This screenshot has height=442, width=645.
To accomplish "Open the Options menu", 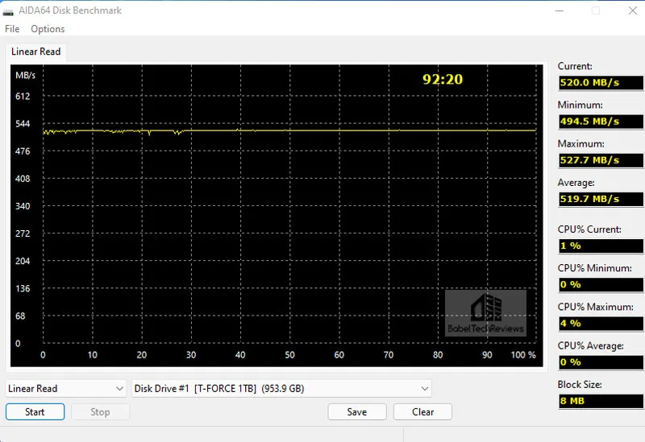I will click(x=48, y=29).
